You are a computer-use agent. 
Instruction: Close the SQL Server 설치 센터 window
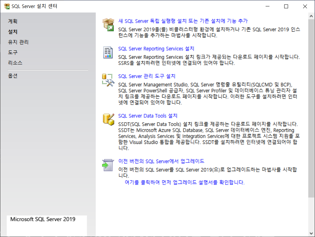[305, 6]
